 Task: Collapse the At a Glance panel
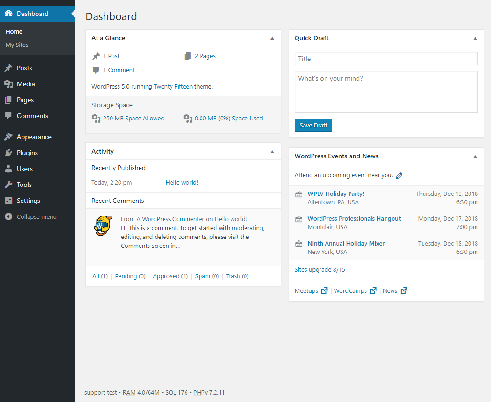click(x=272, y=38)
